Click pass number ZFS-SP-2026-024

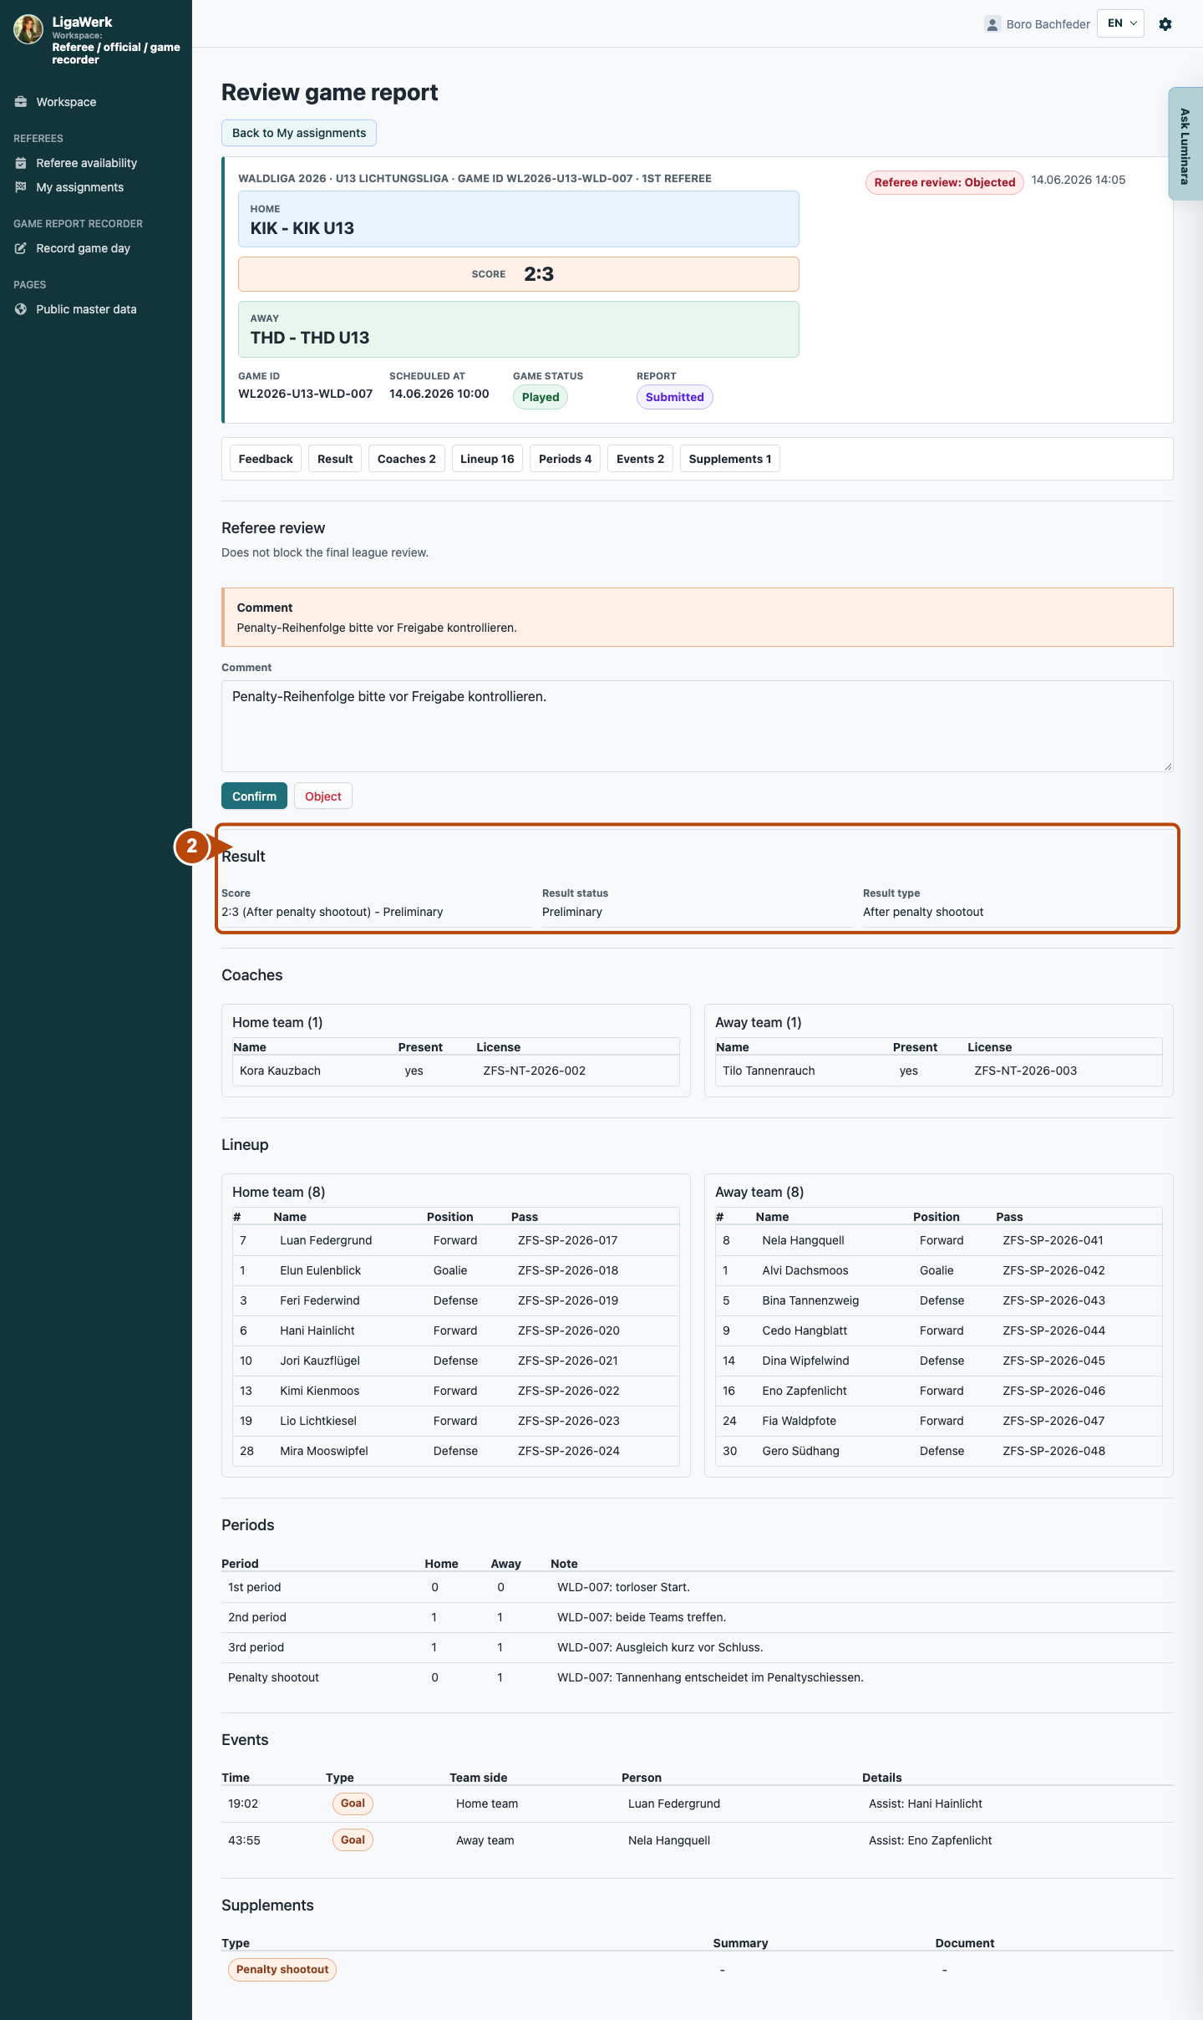click(569, 1451)
